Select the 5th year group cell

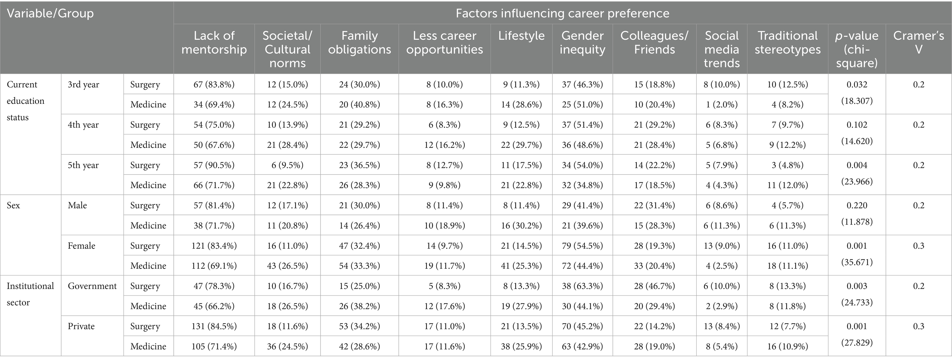point(83,165)
